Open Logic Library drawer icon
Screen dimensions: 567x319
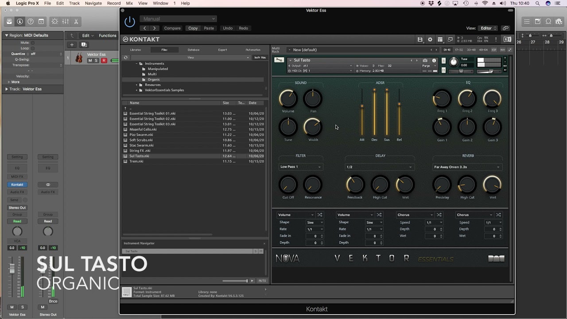9,21
